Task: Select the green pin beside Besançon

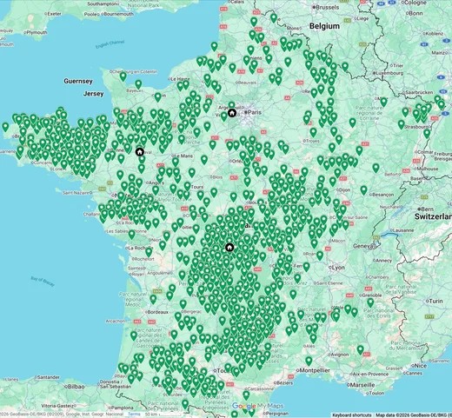Action: (x=363, y=190)
